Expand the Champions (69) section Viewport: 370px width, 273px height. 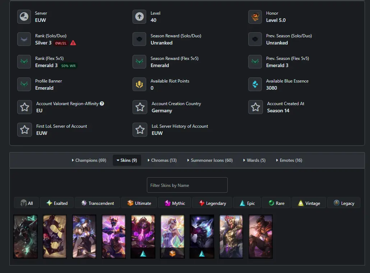coord(89,160)
